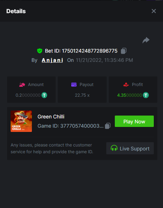163x208 pixels.
Task: Select the Bet ID number text
Action: (x=90, y=51)
